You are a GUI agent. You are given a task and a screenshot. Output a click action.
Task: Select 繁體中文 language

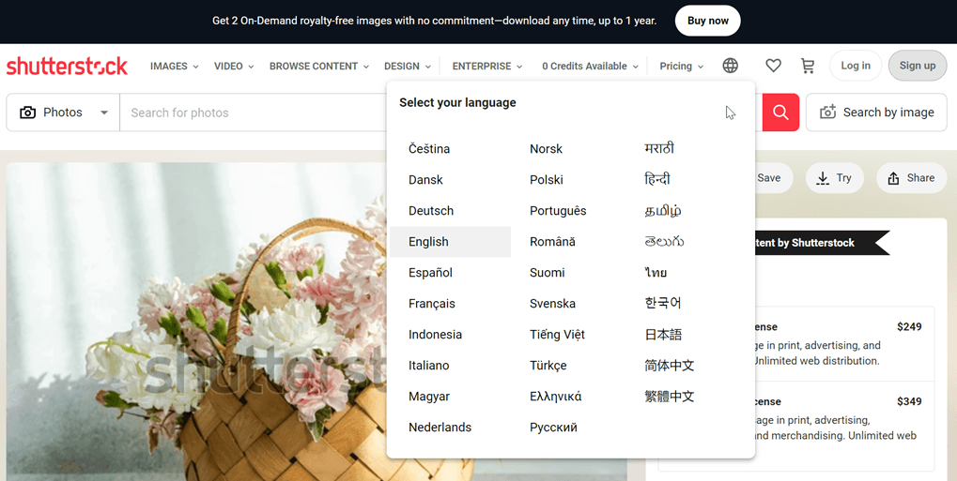pyautogui.click(x=669, y=397)
